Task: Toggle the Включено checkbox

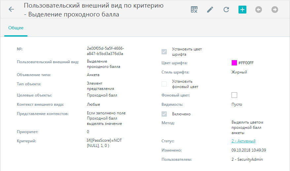Action: tap(164, 114)
